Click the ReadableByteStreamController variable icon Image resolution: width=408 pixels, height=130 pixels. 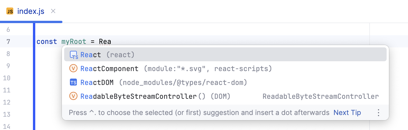(74, 96)
